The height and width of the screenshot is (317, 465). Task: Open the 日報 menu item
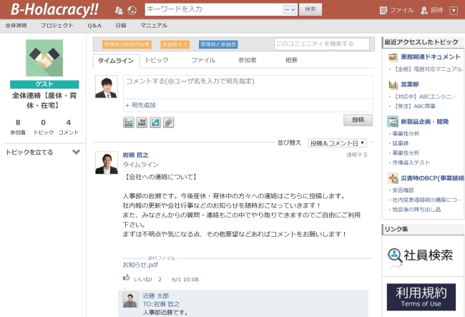tap(121, 25)
